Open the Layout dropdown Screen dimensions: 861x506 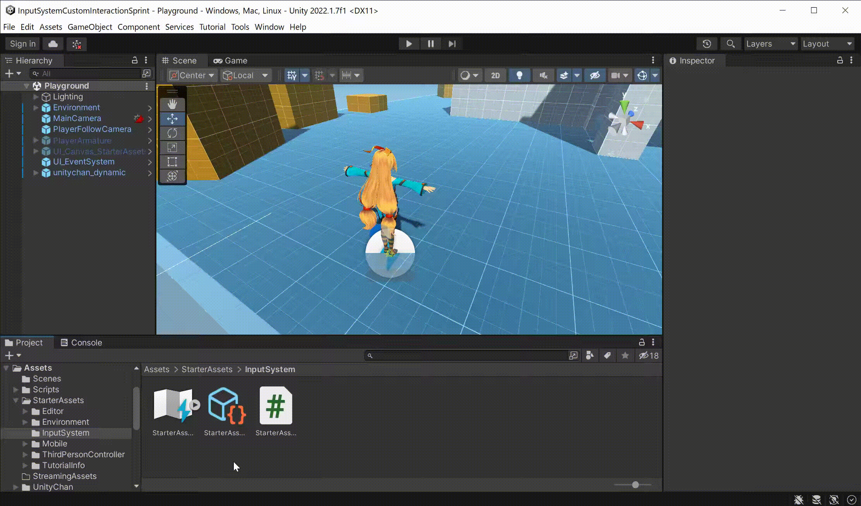pos(827,44)
